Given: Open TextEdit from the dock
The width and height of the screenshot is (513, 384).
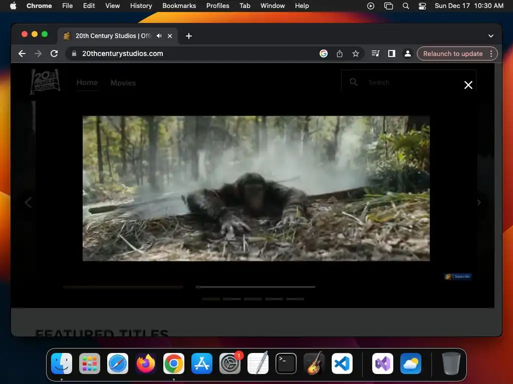Looking at the screenshot, I should click(258, 363).
